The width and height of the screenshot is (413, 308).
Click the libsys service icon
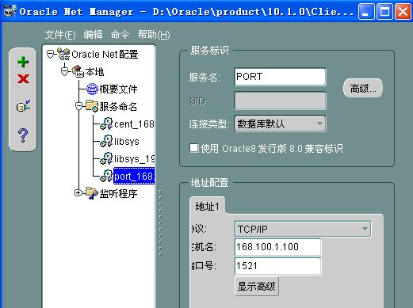point(106,141)
